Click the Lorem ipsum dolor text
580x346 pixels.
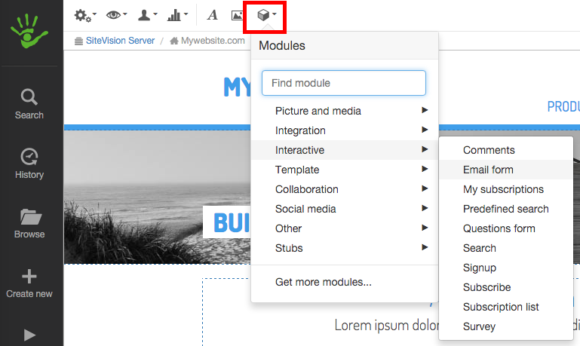[387, 326]
